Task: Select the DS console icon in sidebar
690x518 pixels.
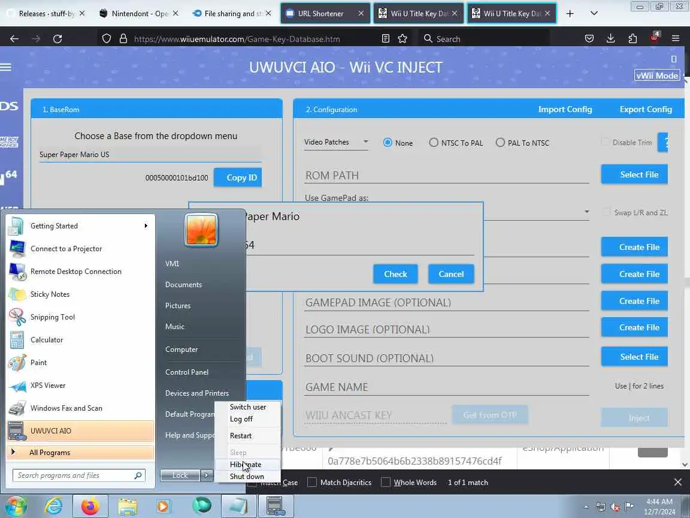Action: [x=9, y=106]
